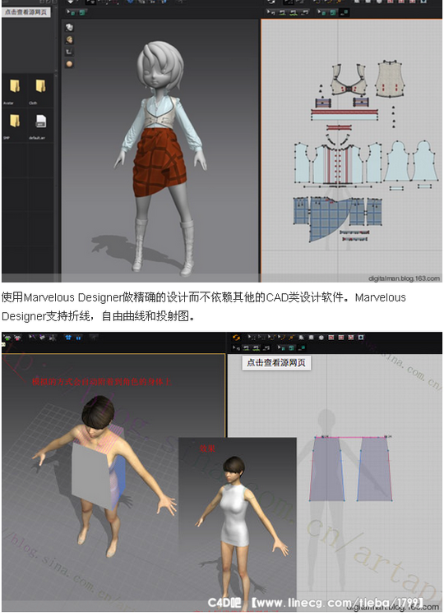Click the text 使用Marvelous Designer做精确的设计
444x616 pixels.
click(x=95, y=297)
